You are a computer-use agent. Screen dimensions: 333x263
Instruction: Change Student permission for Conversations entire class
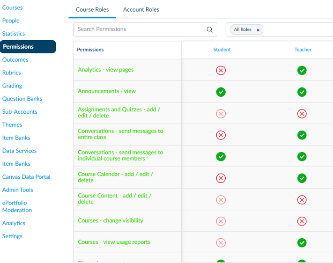pyautogui.click(x=221, y=135)
